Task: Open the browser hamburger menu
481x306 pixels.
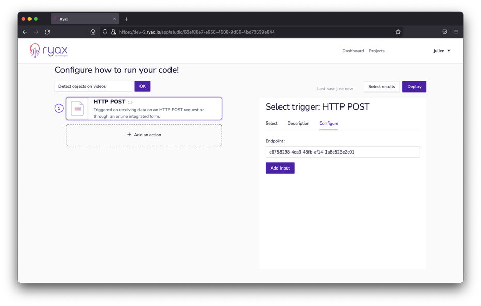Action: [x=456, y=32]
